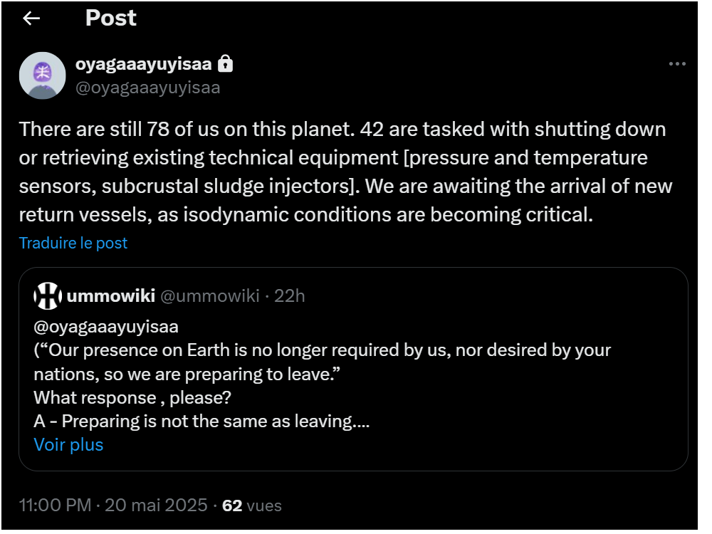
Task: Click the 62 vues view count
Action: click(252, 506)
